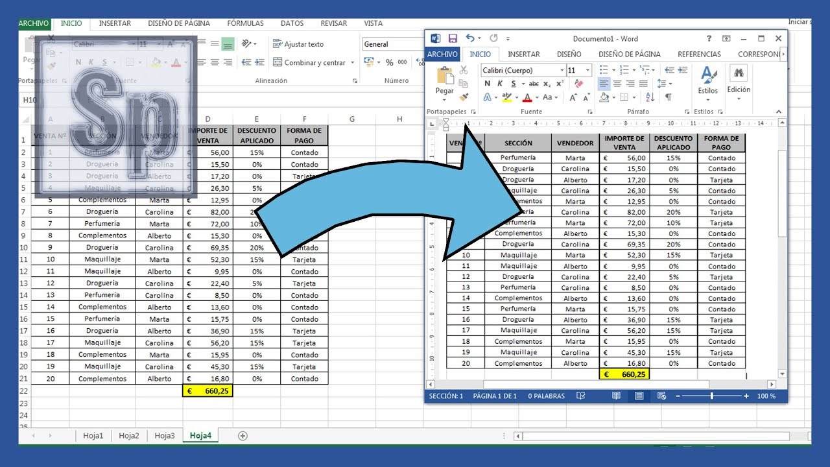Expand the Fuente dialog launcher in Word

(589, 112)
